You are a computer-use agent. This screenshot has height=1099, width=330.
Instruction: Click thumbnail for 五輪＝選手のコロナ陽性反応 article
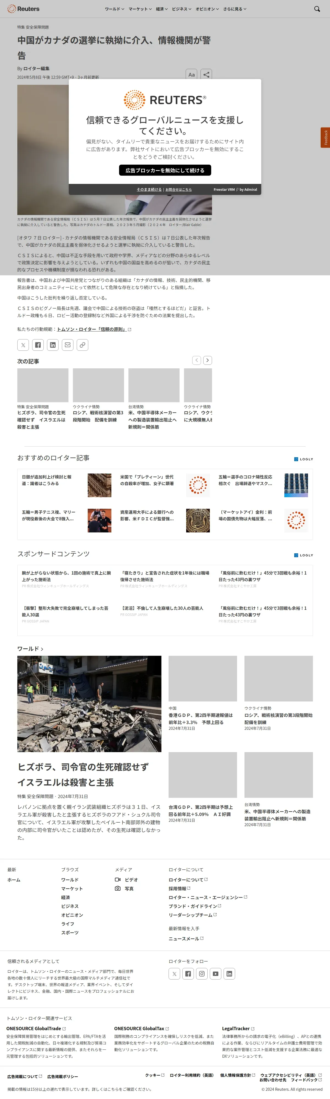click(x=296, y=485)
